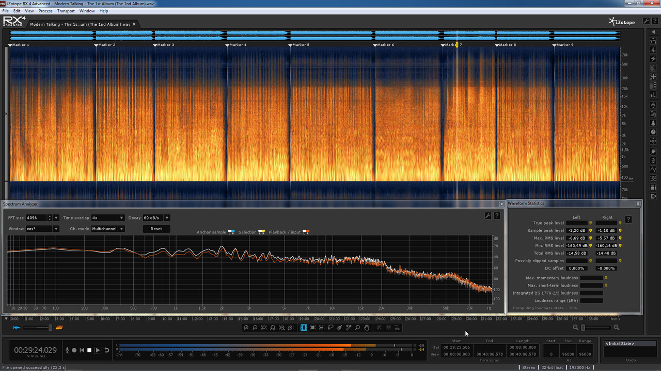Select the time-frequency selection tool
661x371 pixels.
coord(312,328)
